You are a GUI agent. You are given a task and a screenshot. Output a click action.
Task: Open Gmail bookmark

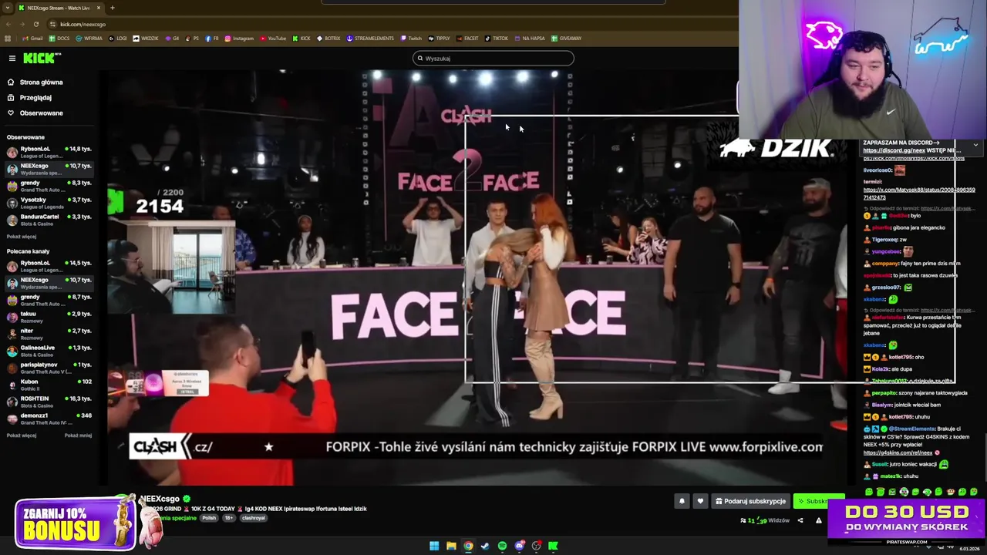(33, 39)
